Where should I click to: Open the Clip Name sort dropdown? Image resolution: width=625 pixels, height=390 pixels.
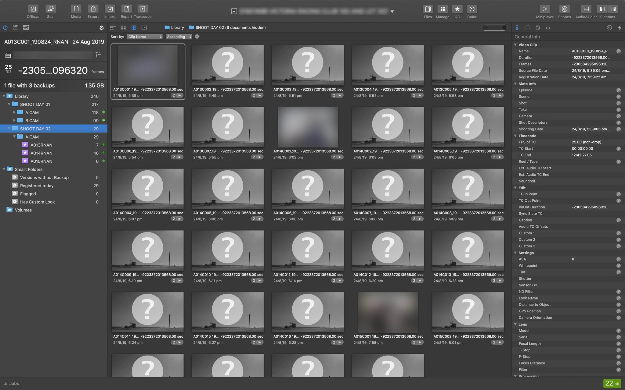(145, 37)
